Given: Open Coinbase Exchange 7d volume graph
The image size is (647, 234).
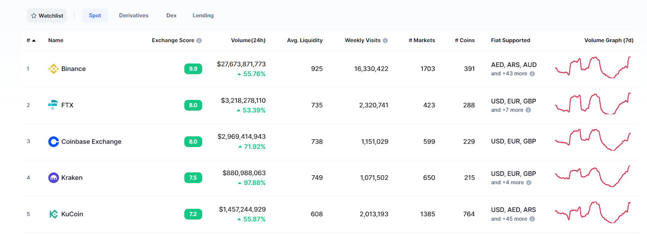Looking at the screenshot, I should [x=593, y=140].
